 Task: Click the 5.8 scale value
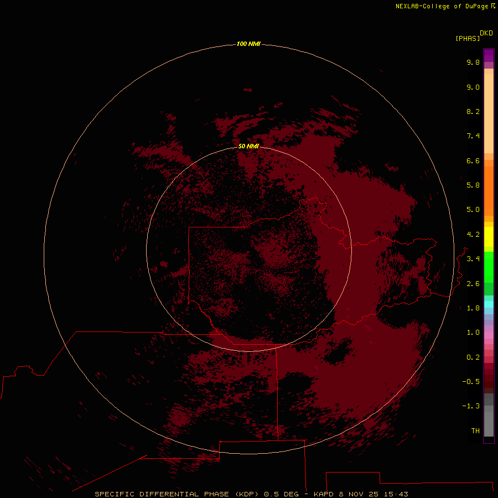pos(473,185)
